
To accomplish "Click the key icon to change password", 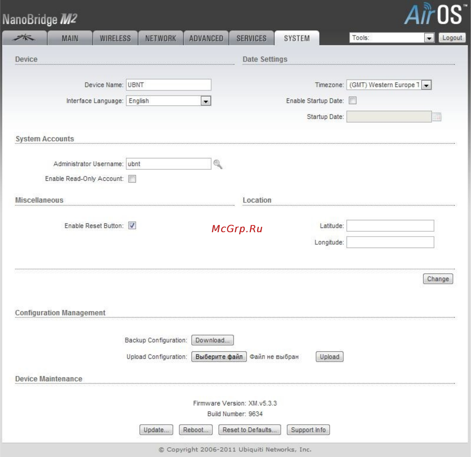I will 218,164.
